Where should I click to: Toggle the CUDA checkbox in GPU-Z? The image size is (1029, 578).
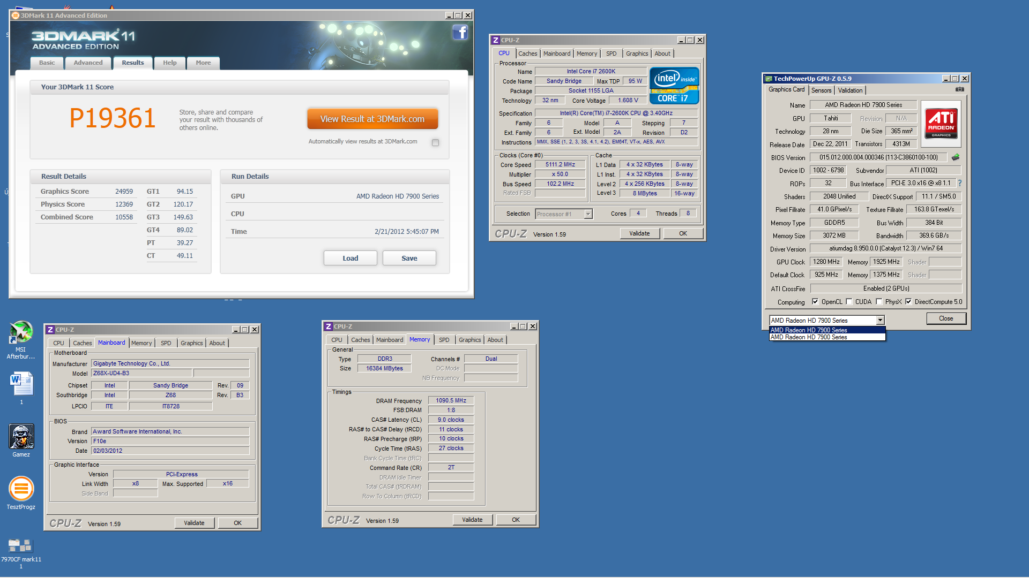(x=849, y=302)
